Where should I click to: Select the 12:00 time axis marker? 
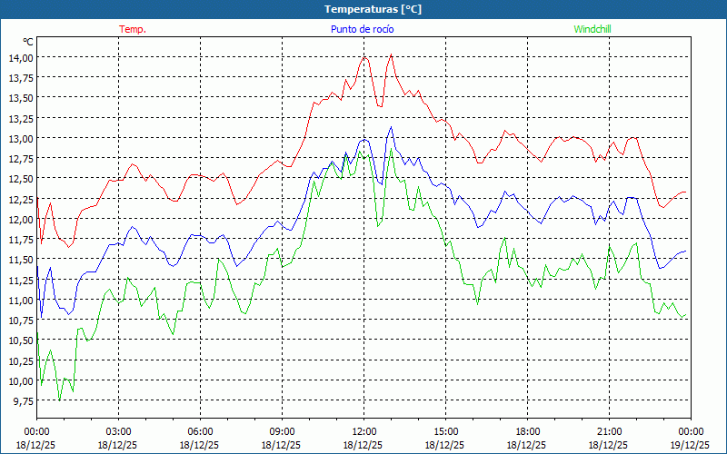(x=363, y=431)
